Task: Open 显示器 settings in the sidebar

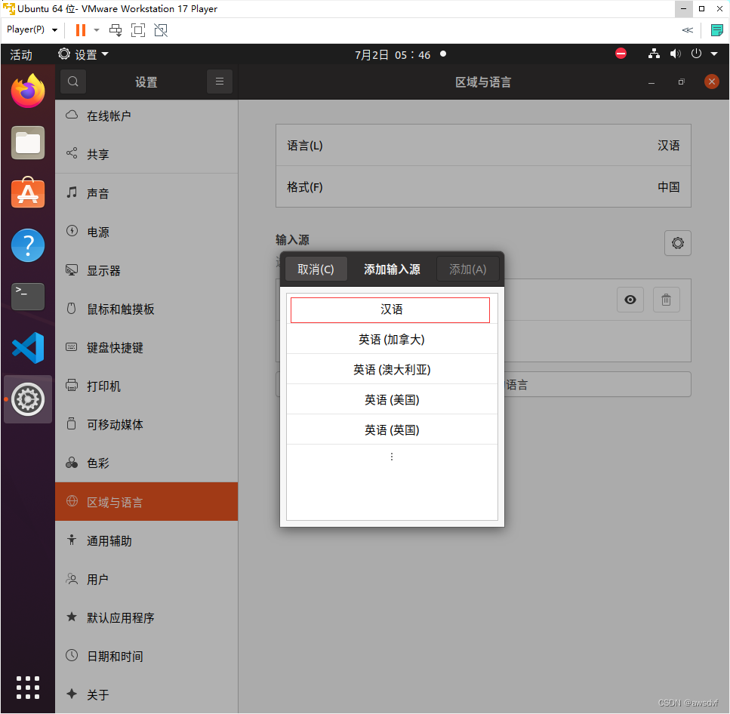Action: tap(146, 270)
